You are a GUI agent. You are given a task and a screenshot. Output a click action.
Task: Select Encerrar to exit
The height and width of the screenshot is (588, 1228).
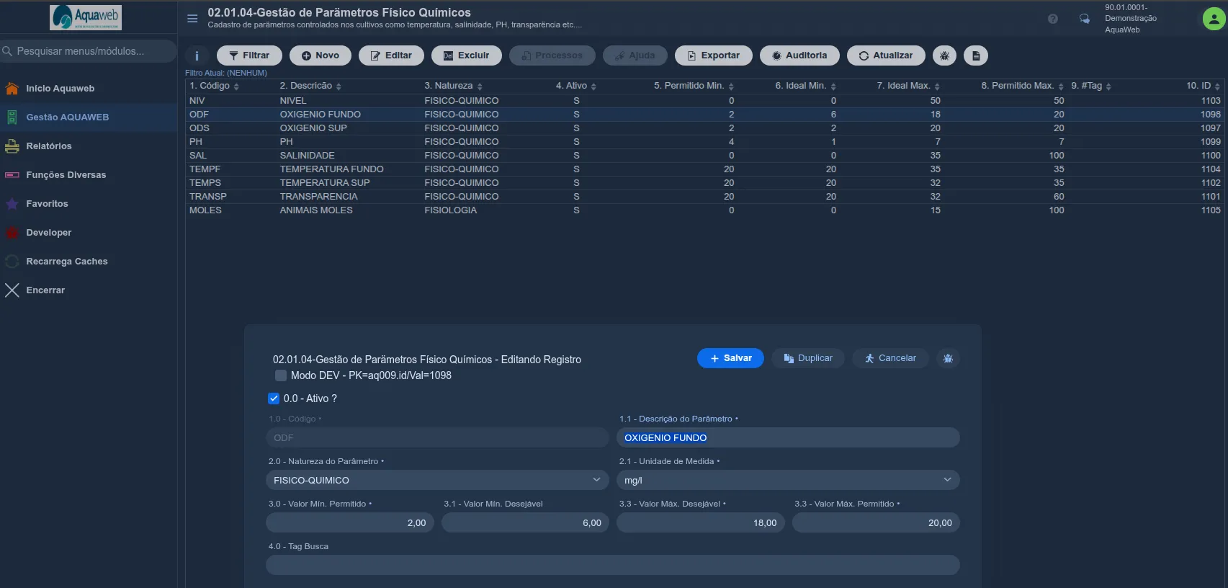pos(45,290)
